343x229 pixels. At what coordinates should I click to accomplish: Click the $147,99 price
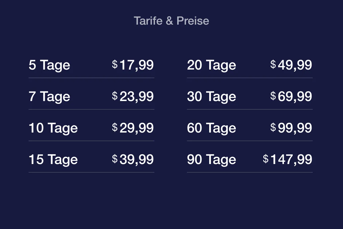288,159
